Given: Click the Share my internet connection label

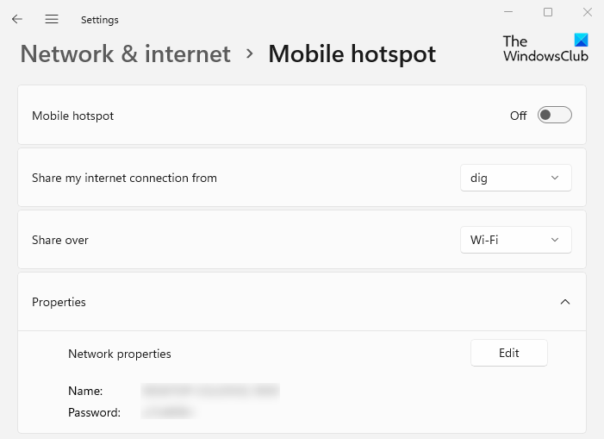Looking at the screenshot, I should (x=124, y=178).
